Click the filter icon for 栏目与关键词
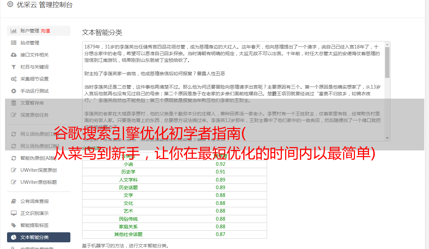The image size is (429, 249). 14,67
